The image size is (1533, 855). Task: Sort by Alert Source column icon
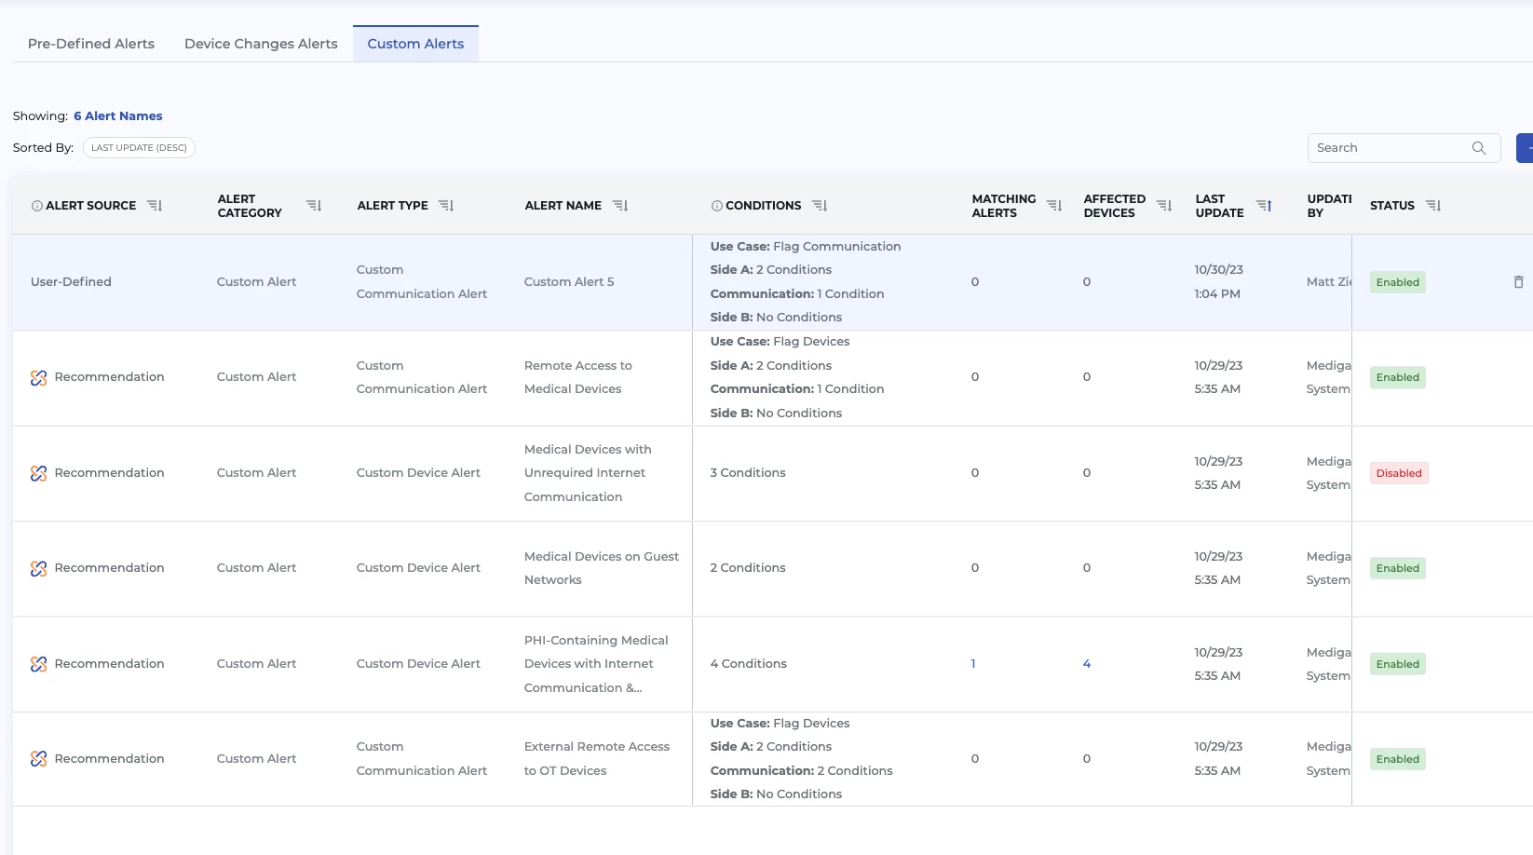(155, 206)
